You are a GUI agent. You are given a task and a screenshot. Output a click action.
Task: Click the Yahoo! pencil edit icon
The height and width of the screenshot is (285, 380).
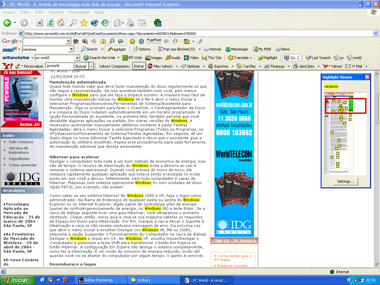tap(18, 66)
